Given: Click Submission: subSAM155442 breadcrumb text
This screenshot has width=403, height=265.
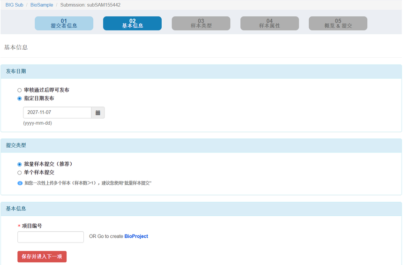Looking at the screenshot, I should 90,5.
